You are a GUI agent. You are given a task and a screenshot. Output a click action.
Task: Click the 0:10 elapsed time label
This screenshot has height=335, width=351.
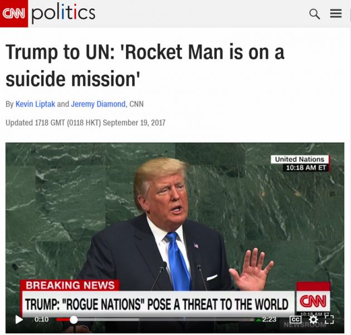(41, 319)
